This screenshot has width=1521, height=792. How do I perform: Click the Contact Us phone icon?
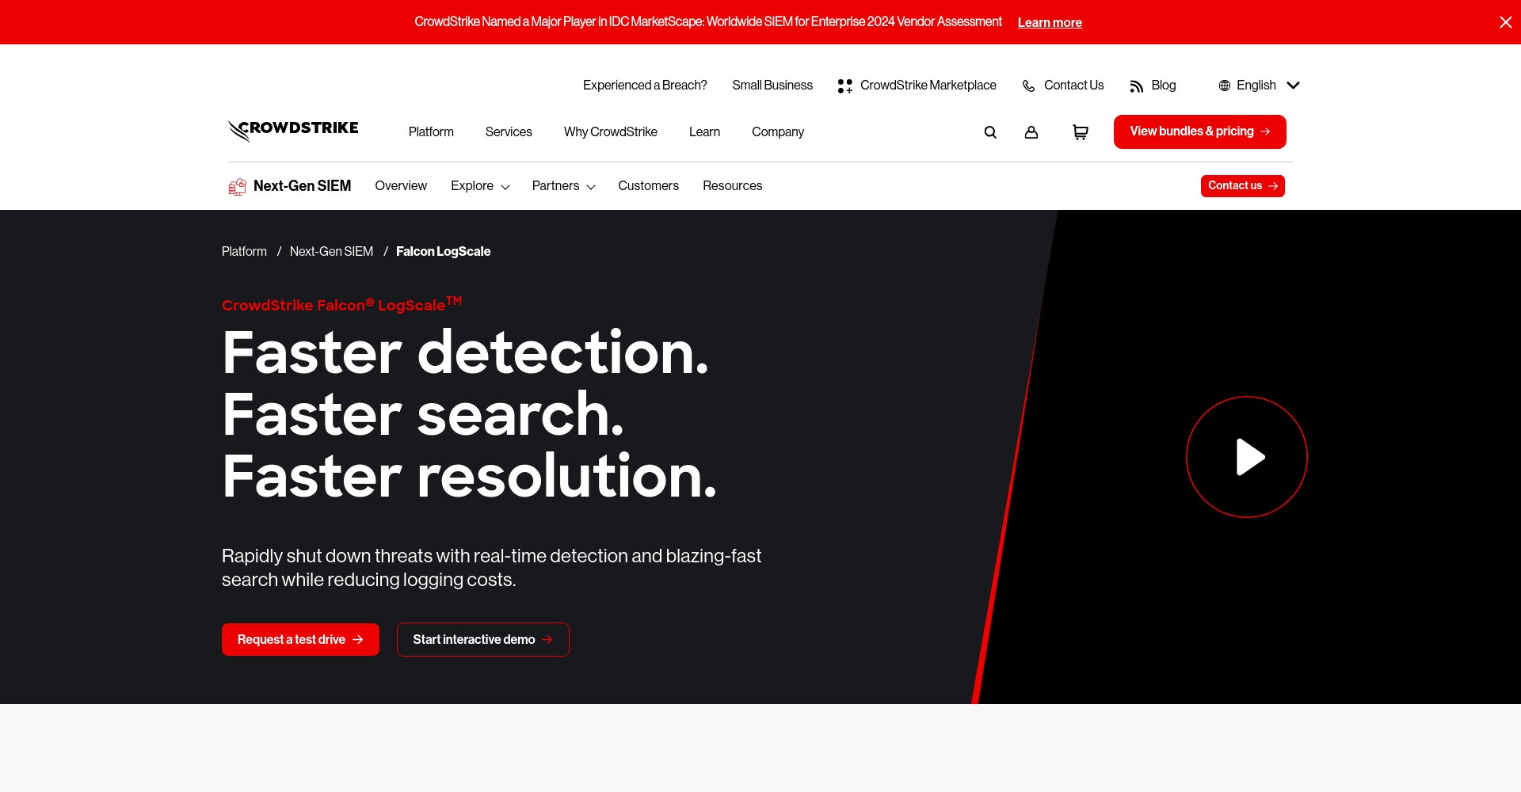[x=1028, y=86]
